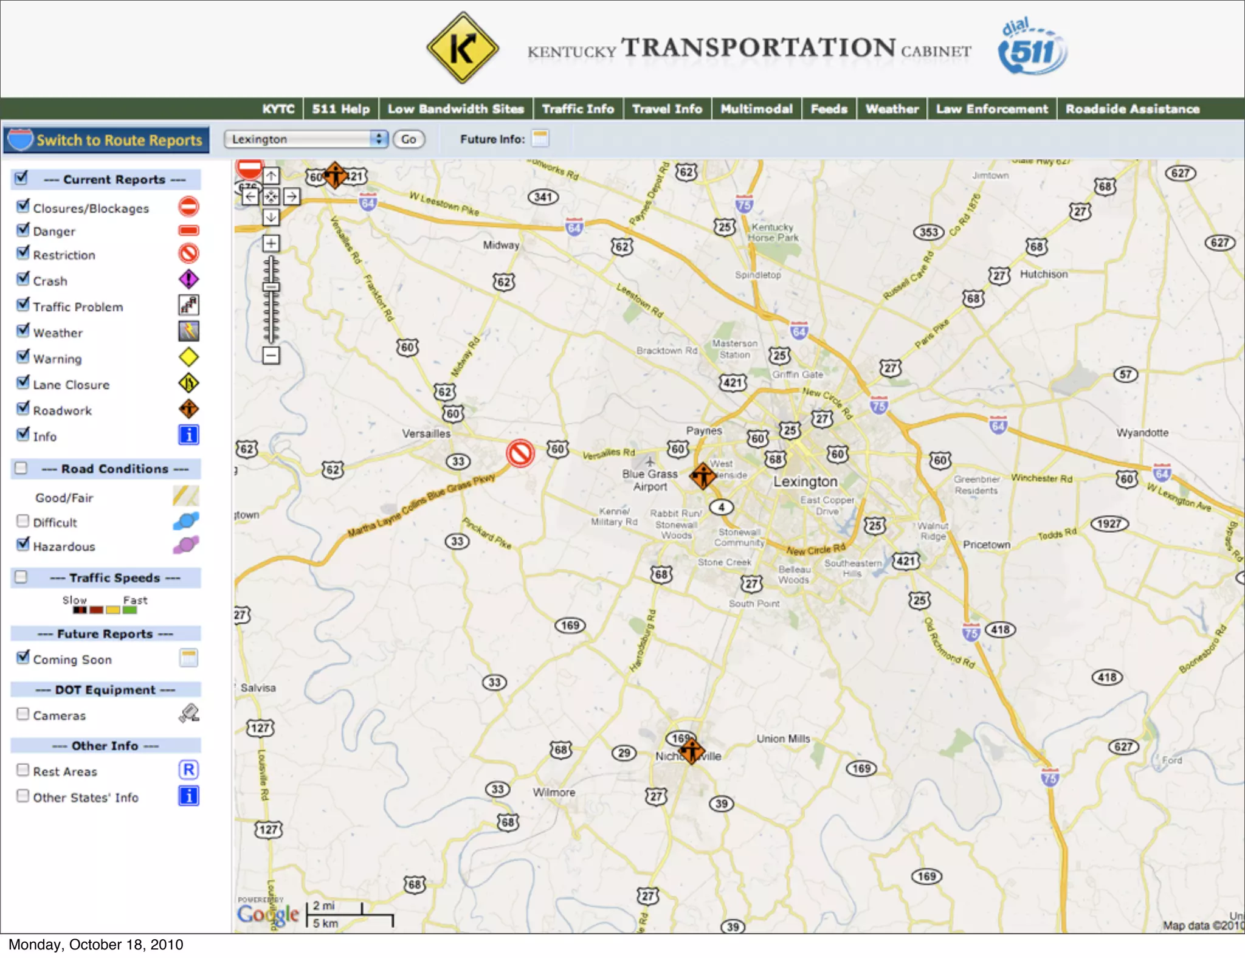Open the Weather menu item
Viewport: 1245px width, 958px height.
pos(891,109)
